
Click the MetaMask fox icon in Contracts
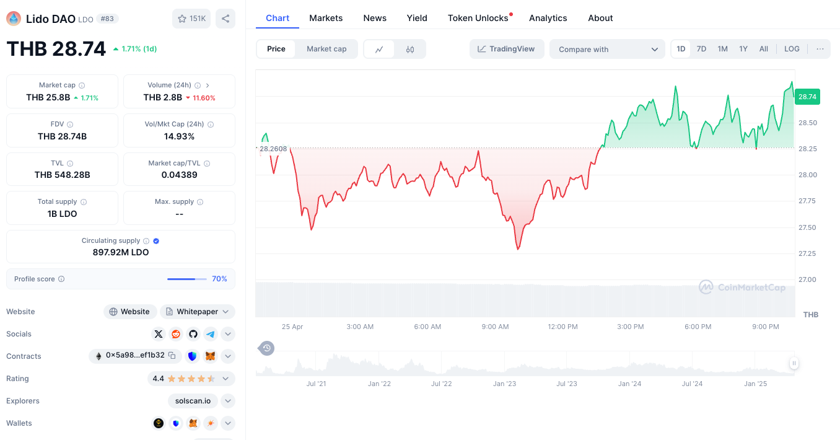pyautogui.click(x=211, y=356)
